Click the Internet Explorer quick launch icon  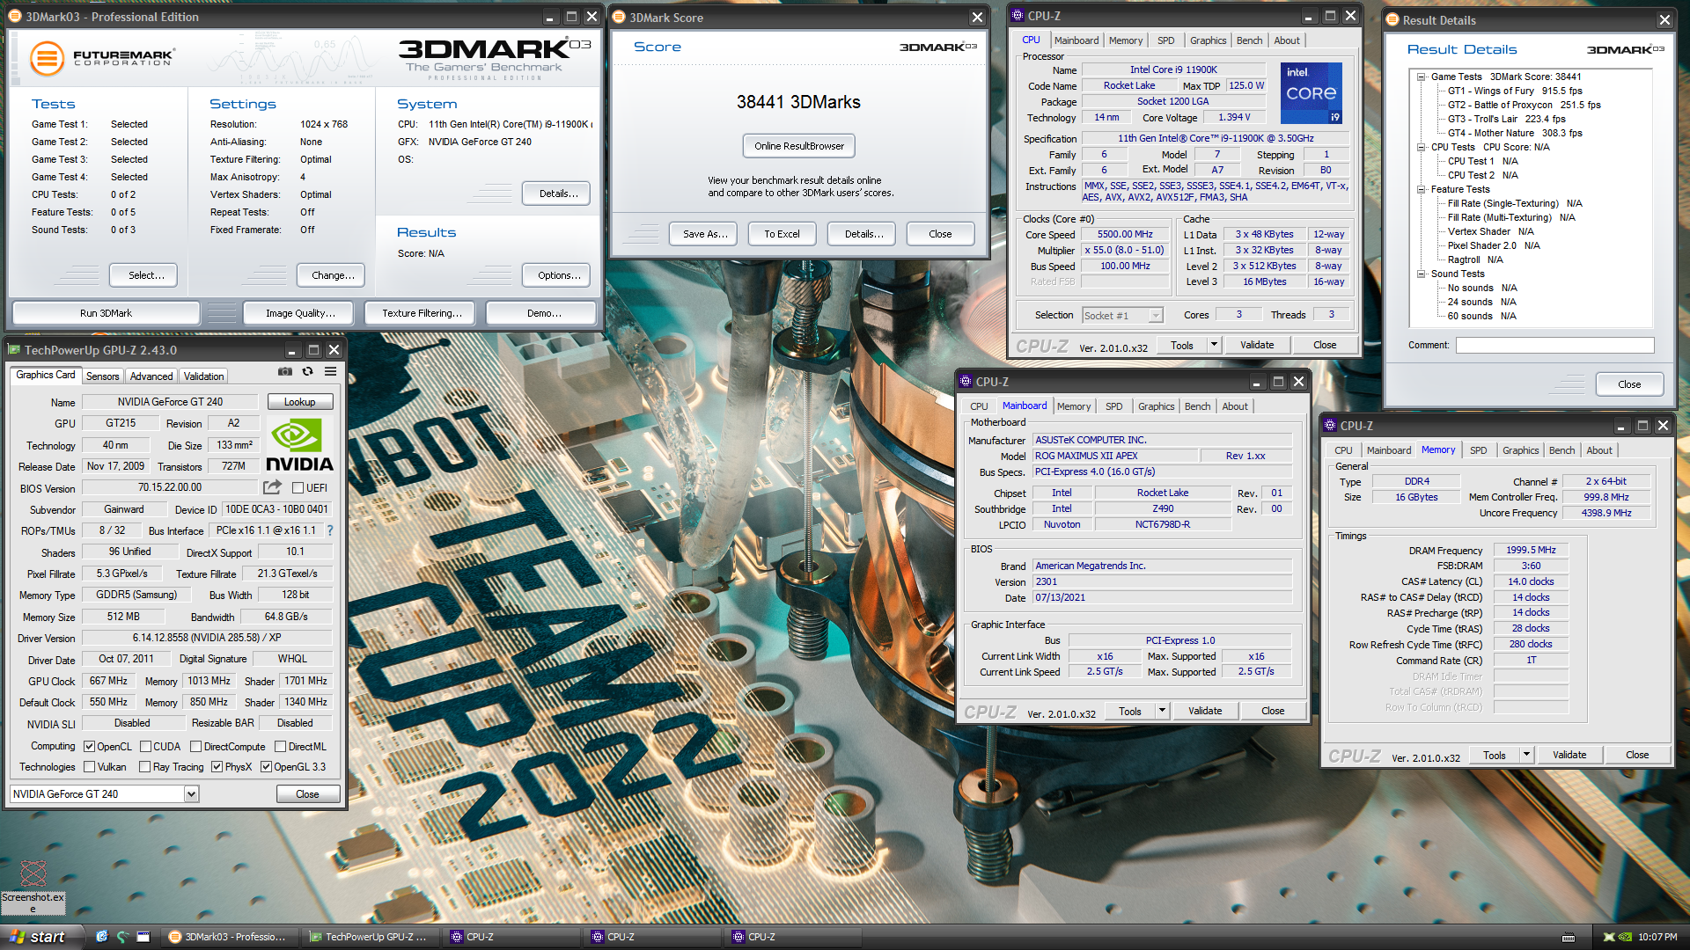(101, 937)
